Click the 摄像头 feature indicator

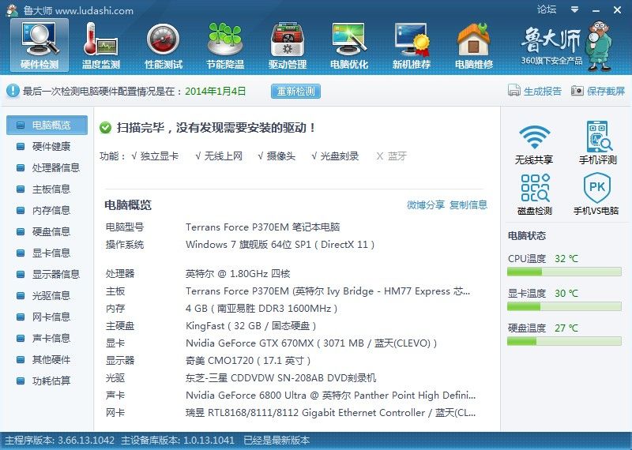tap(276, 156)
